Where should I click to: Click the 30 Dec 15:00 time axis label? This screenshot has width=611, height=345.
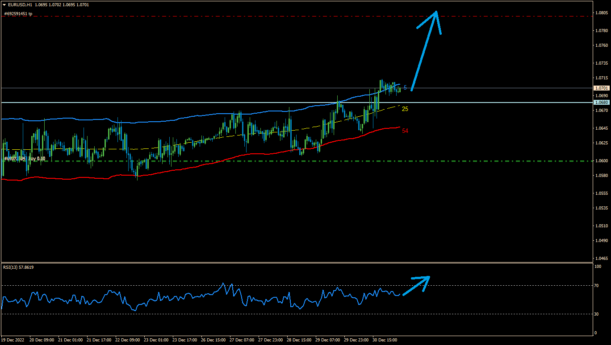[x=385, y=340]
